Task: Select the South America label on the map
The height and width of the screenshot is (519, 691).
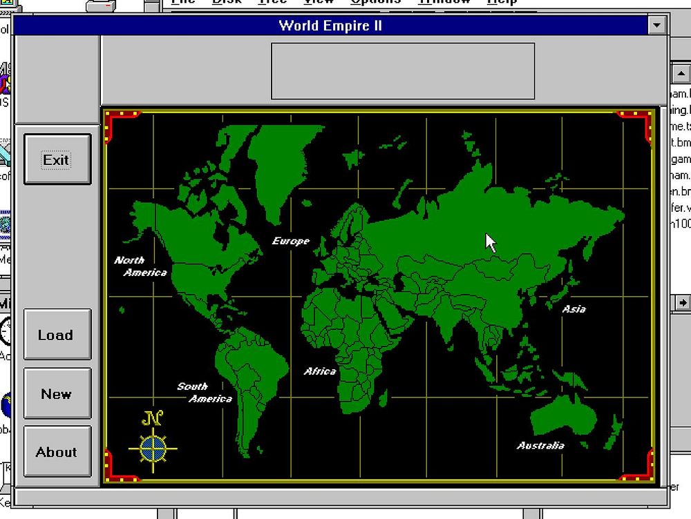Action: click(x=205, y=392)
